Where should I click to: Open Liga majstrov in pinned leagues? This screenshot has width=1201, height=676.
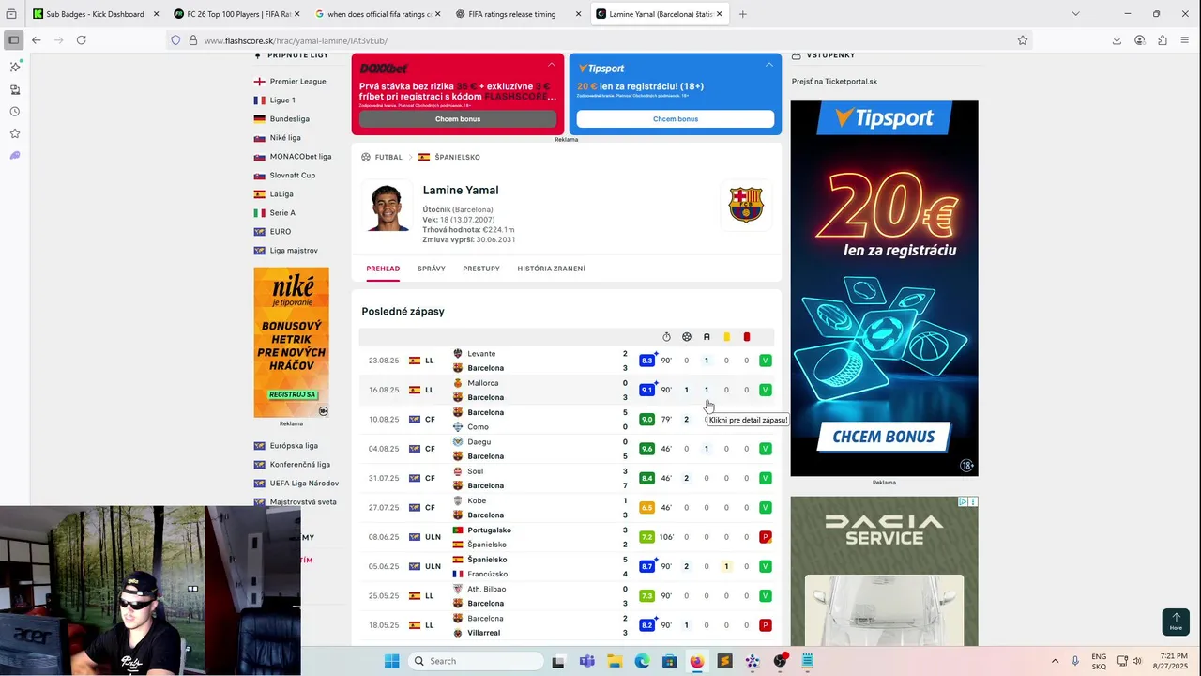click(x=294, y=251)
